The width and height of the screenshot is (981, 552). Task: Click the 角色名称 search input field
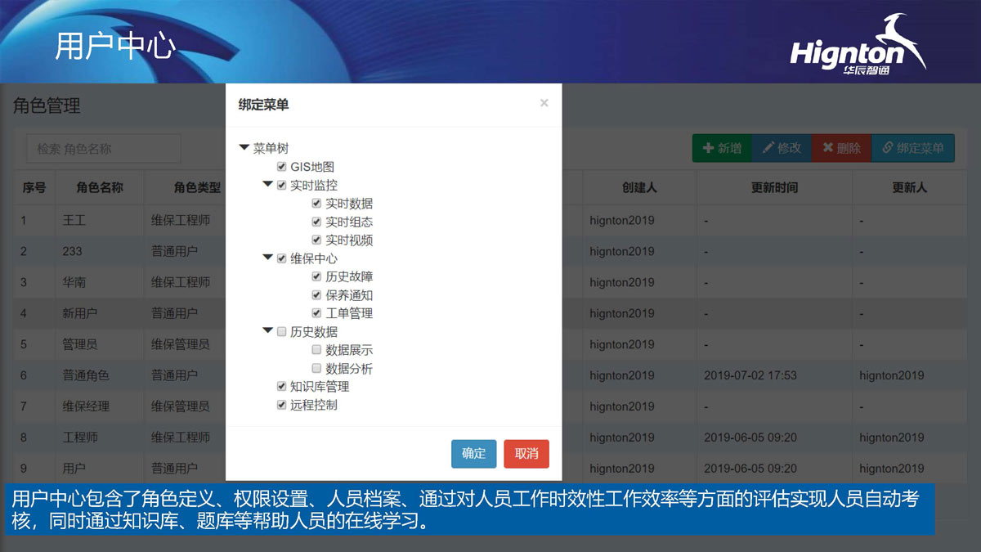102,148
